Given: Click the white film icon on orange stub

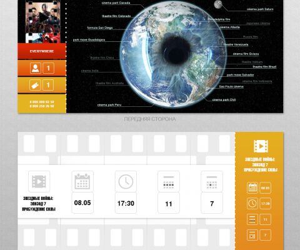Looking at the screenshot, I should 261,146.
